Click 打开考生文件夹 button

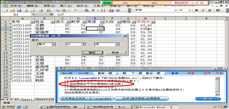point(86,99)
